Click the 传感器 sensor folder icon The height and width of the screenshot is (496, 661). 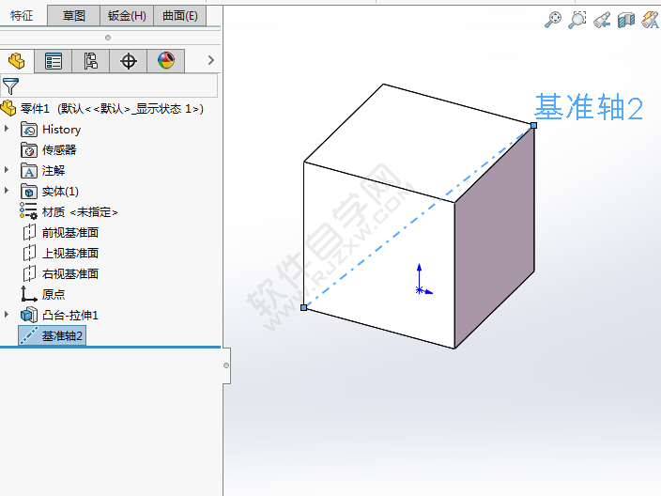[29, 150]
